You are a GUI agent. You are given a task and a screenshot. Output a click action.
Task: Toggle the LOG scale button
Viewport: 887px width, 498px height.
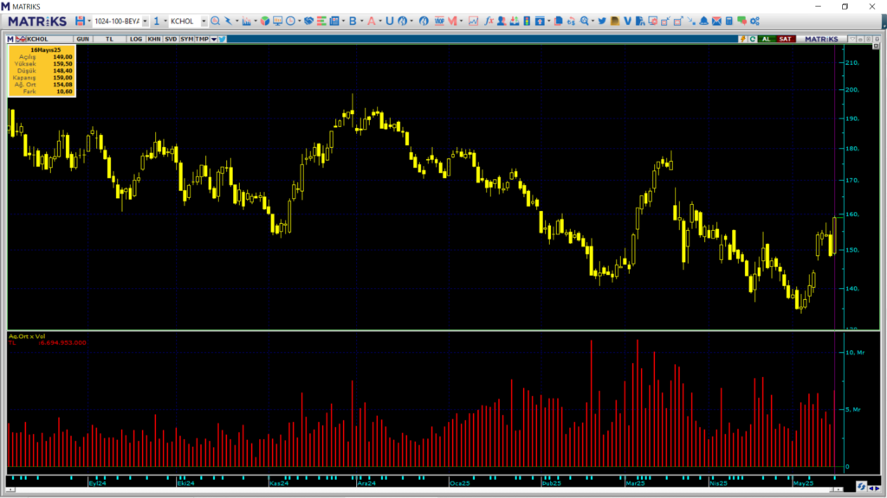(136, 39)
